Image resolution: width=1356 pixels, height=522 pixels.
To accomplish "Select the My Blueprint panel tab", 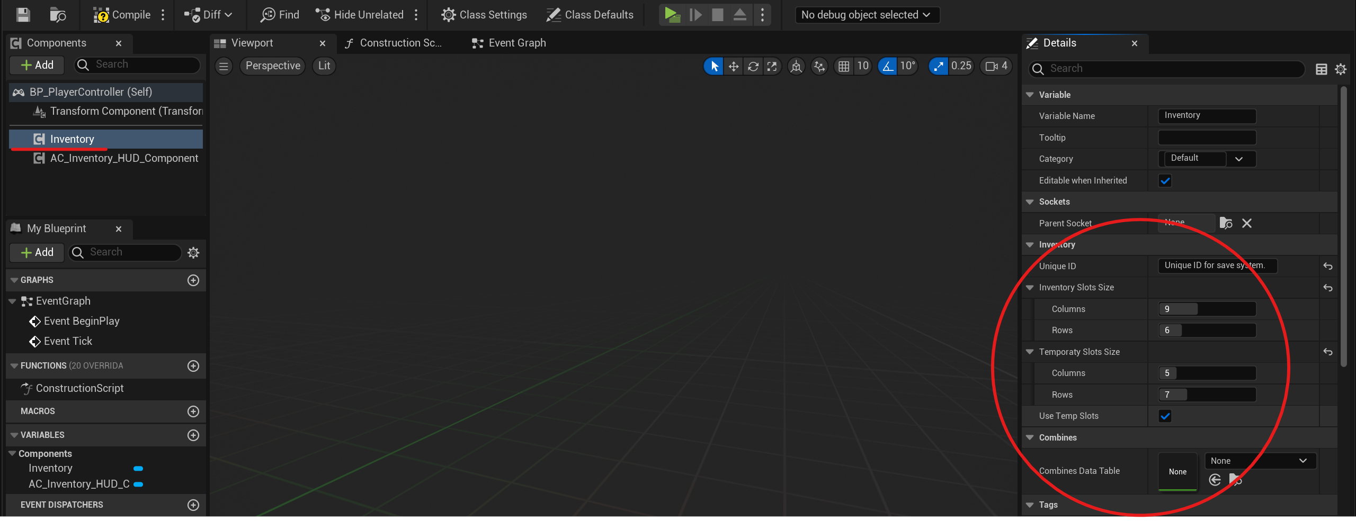I will (x=56, y=228).
